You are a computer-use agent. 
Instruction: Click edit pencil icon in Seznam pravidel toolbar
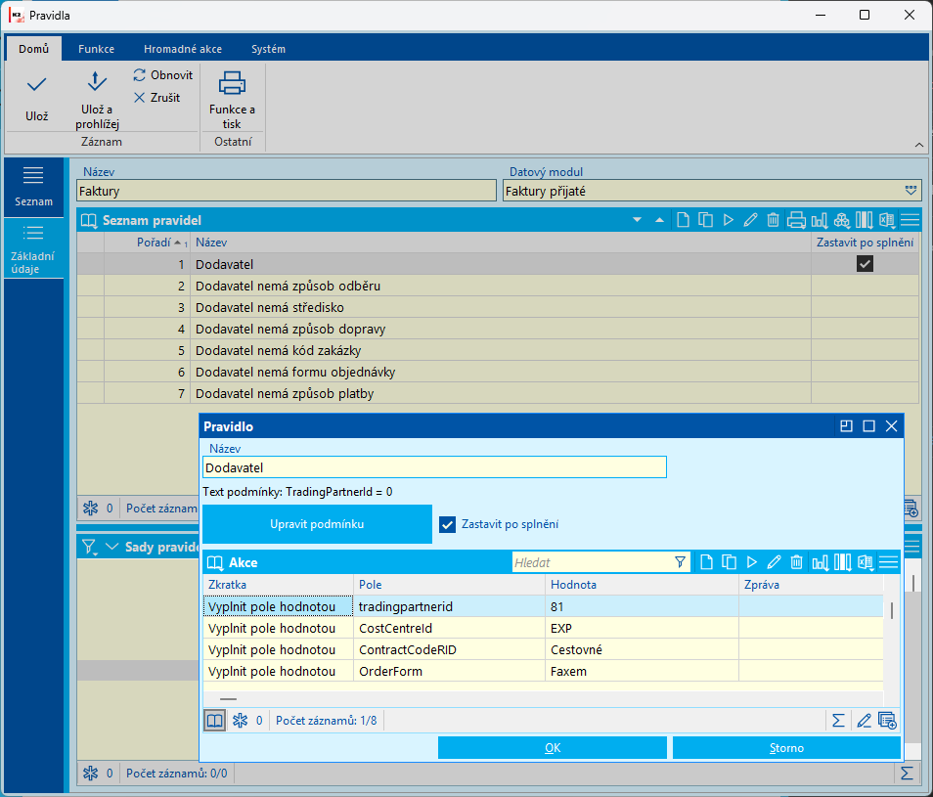(x=750, y=220)
